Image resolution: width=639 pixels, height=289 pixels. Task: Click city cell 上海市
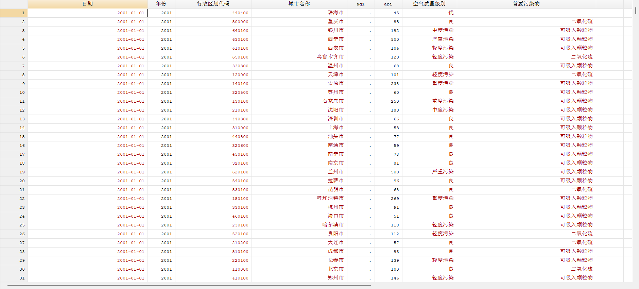[x=299, y=128]
